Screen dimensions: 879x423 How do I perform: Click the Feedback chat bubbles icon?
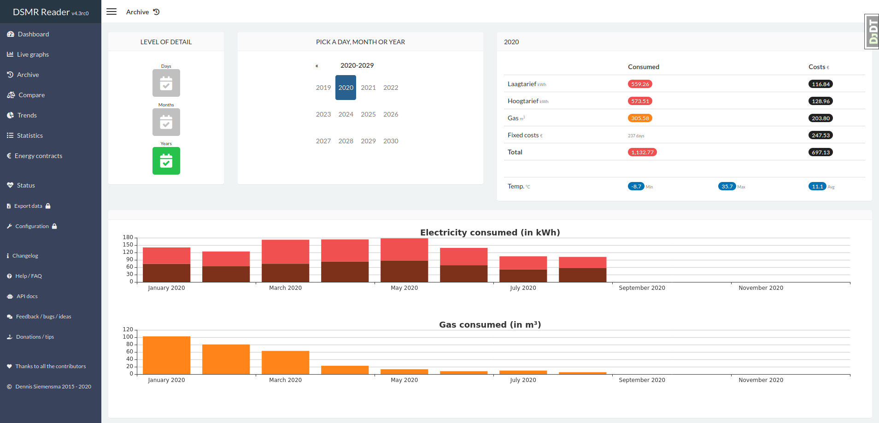[x=10, y=317]
